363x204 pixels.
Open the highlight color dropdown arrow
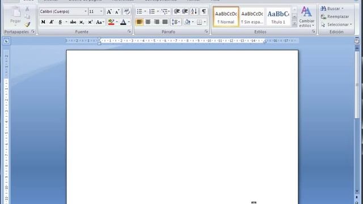tap(117, 22)
